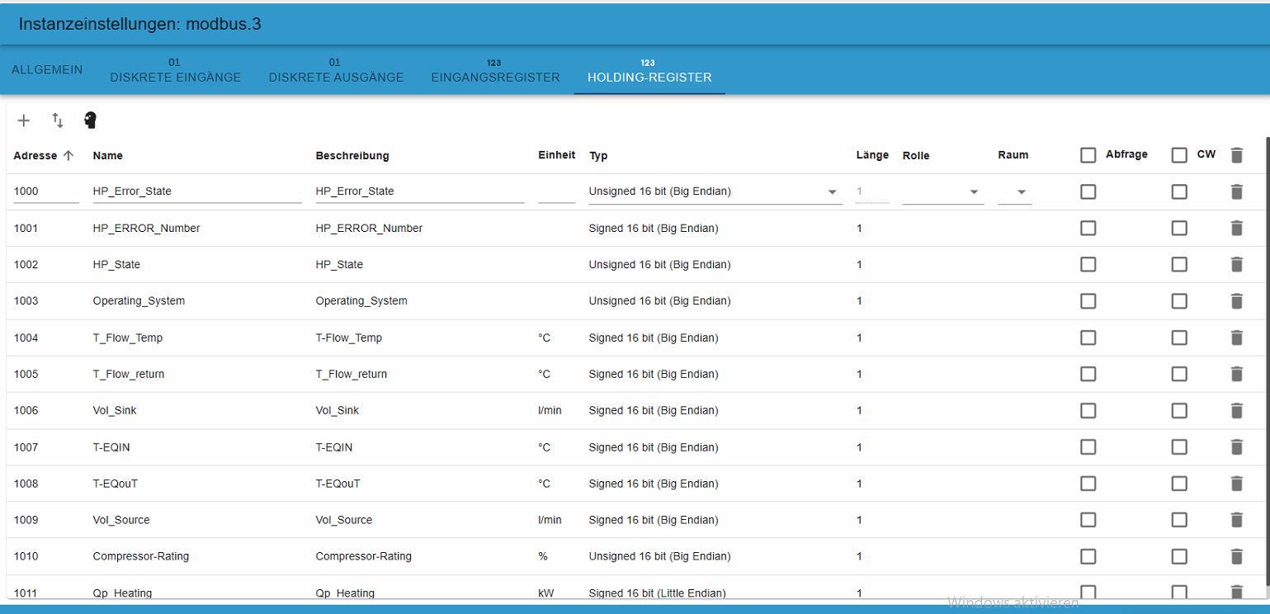
Task: Delete the Vol_Source row
Action: (1236, 520)
